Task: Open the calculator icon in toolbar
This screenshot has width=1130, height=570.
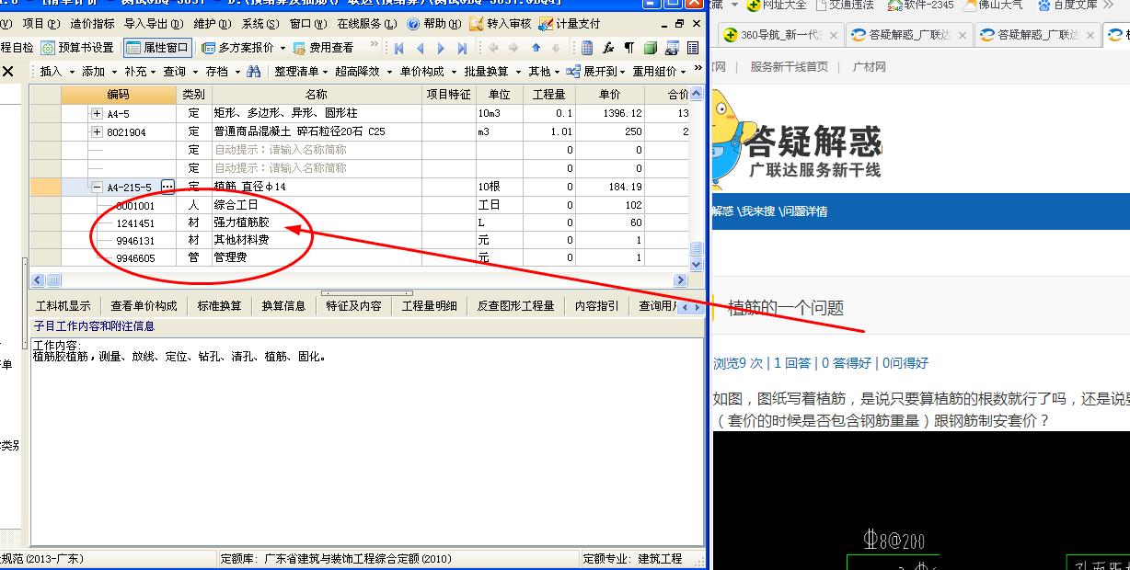Action: 587,48
